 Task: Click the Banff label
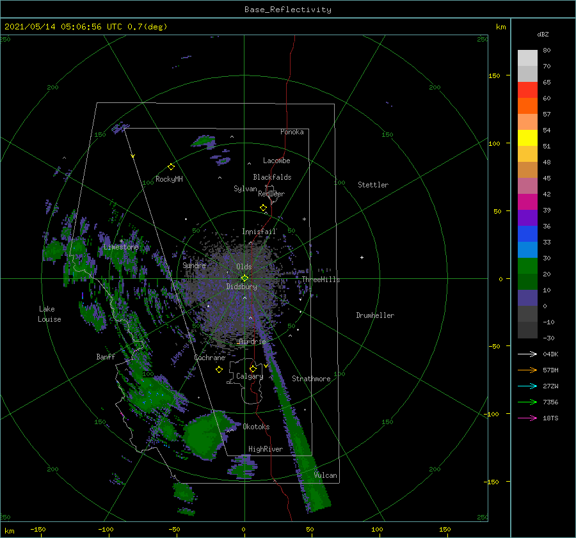click(106, 356)
